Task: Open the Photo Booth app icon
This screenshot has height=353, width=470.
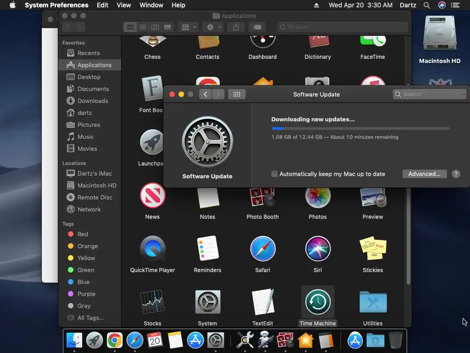Action: coord(263,198)
